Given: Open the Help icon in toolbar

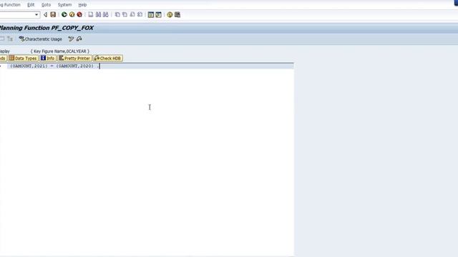Looking at the screenshot, I should click(x=170, y=14).
